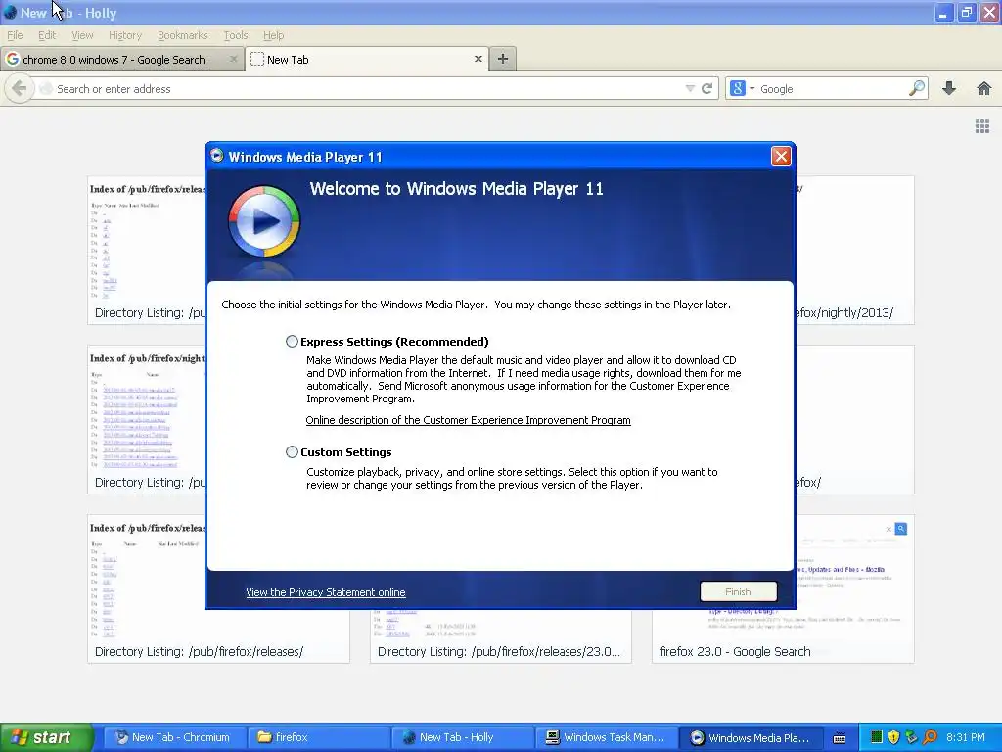1002x752 pixels.
Task: Open the History menu in the browser
Action: pos(124,35)
